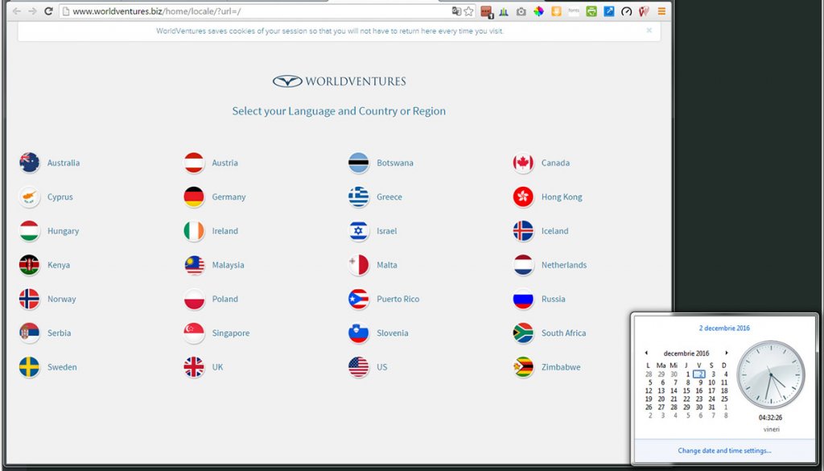Click the Malaysia flag icon
The width and height of the screenshot is (824, 471).
pyautogui.click(x=194, y=265)
